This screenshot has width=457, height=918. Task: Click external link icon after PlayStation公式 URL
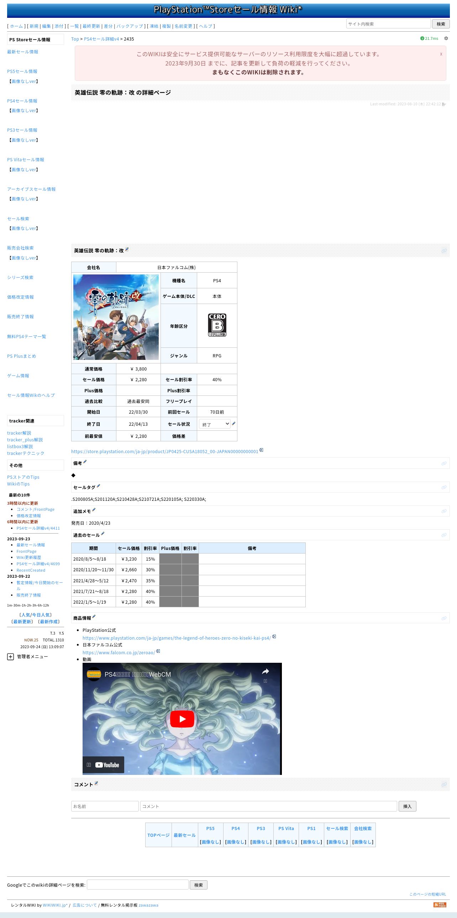click(274, 637)
